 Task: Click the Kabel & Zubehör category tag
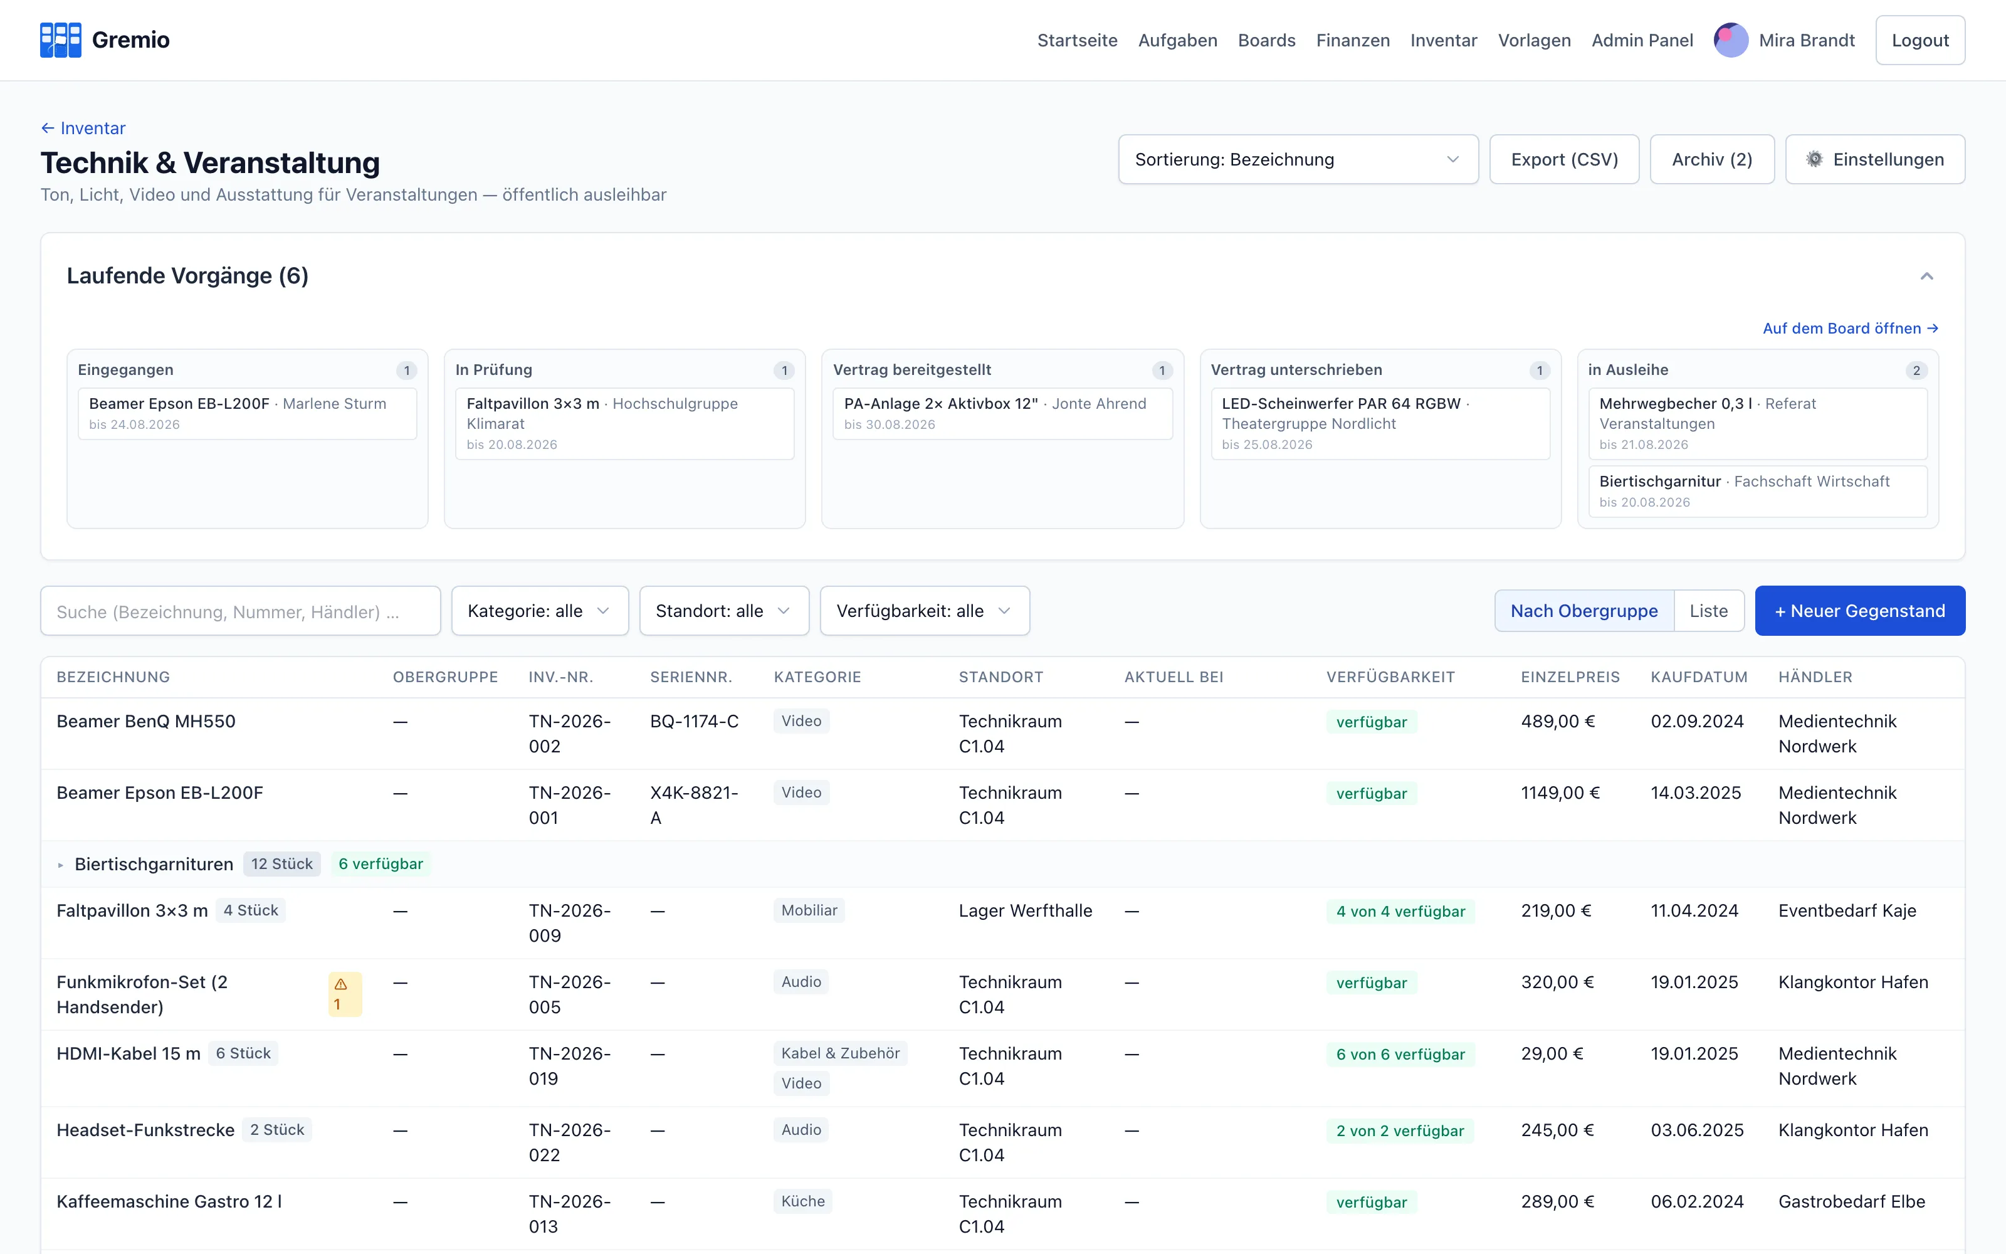[x=840, y=1053]
